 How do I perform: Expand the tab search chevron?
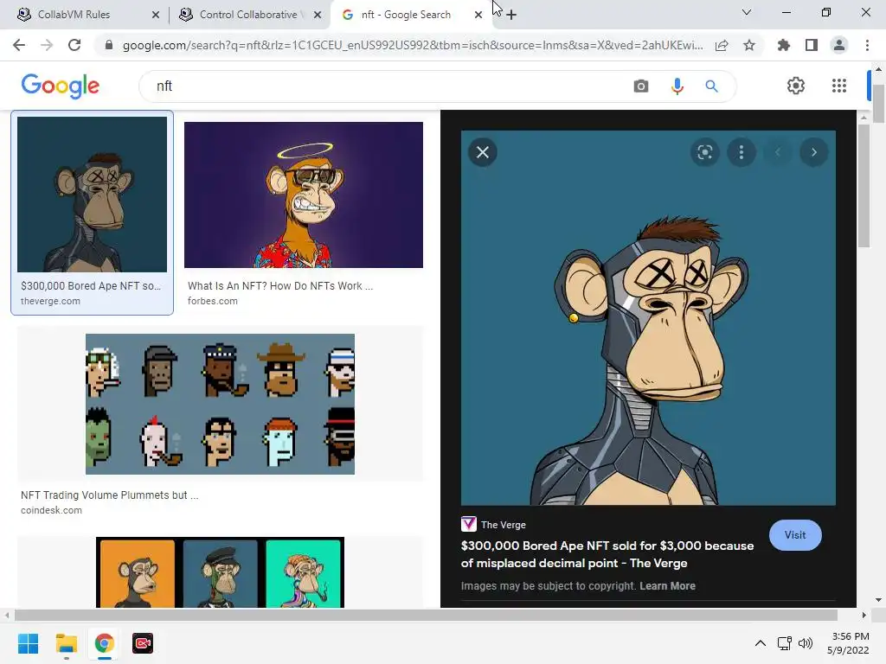tap(747, 12)
